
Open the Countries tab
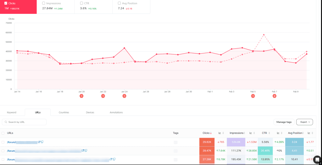pyautogui.click(x=64, y=113)
